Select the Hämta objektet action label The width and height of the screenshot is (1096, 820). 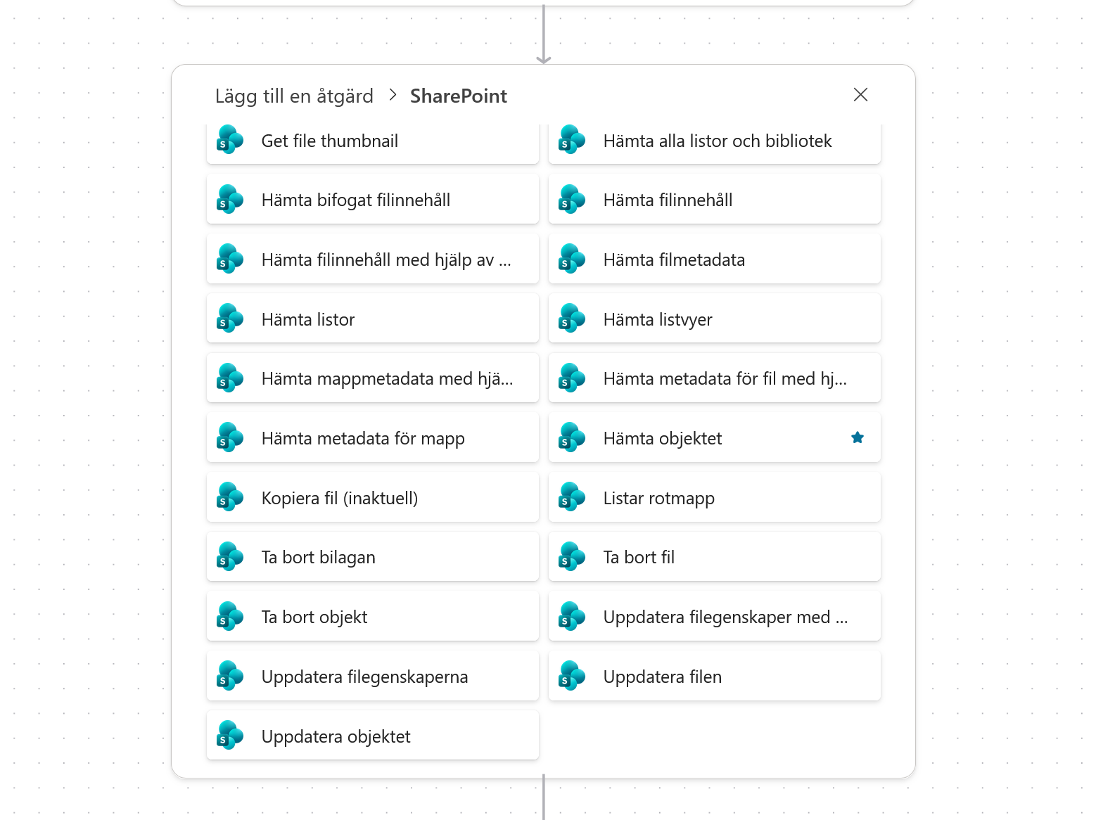pos(663,438)
